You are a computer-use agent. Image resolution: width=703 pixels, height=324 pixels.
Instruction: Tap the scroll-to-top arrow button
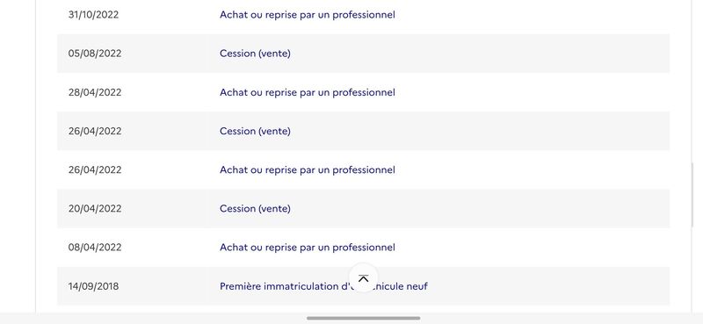[363, 277]
